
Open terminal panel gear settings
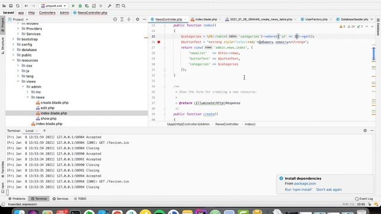pos(365,131)
